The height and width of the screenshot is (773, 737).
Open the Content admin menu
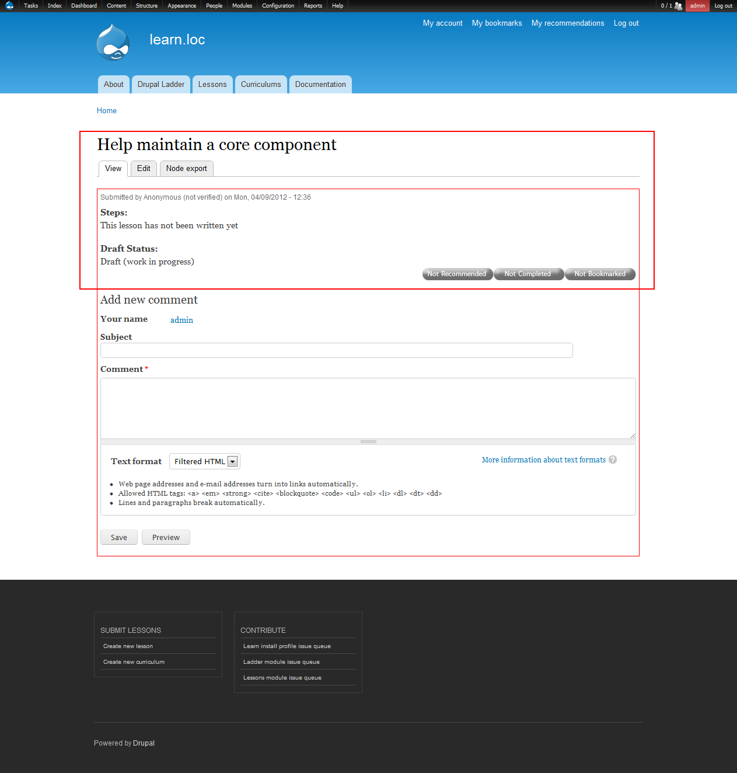click(x=116, y=6)
